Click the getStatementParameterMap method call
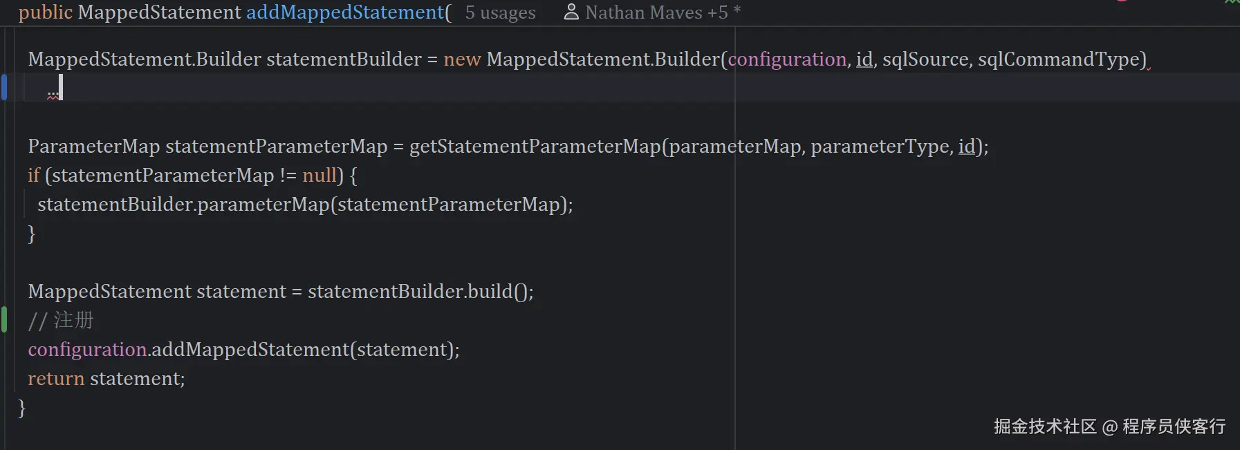The image size is (1240, 450). [x=535, y=147]
